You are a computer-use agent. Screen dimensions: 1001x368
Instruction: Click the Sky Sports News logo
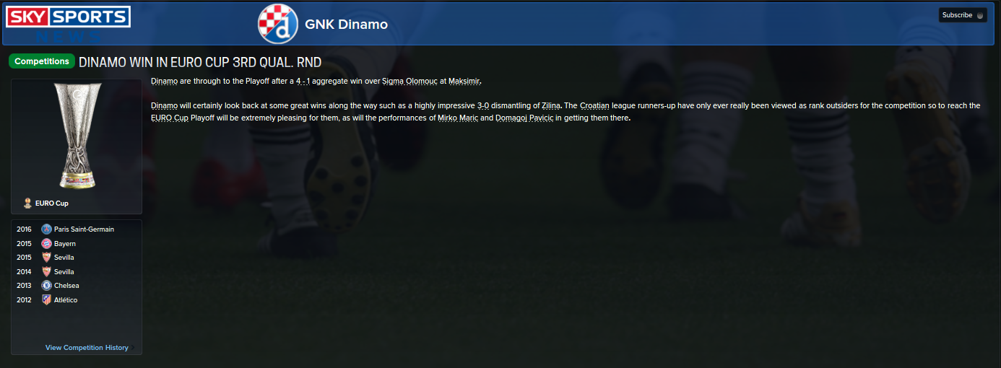(69, 23)
